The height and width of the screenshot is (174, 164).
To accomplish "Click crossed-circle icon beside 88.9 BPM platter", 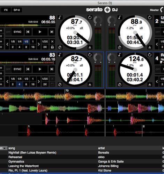I will pos(120,47).
